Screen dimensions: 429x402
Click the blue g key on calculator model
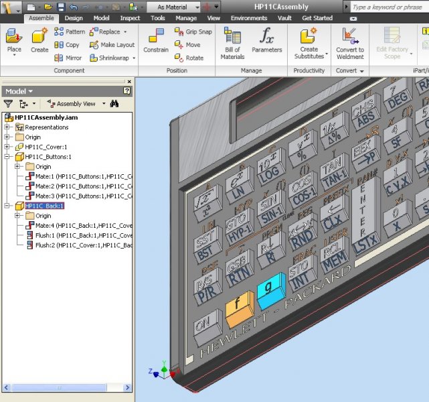pyautogui.click(x=270, y=291)
